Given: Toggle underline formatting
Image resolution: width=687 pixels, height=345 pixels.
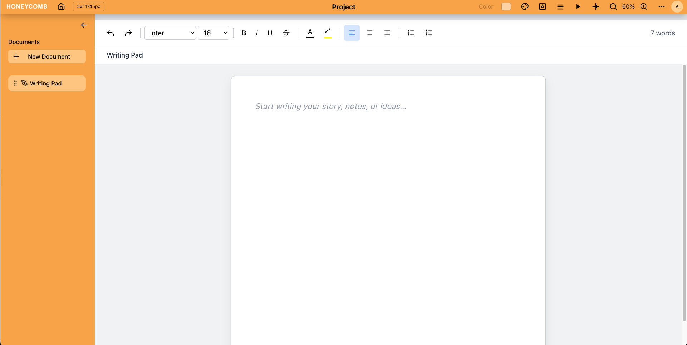Looking at the screenshot, I should (270, 33).
